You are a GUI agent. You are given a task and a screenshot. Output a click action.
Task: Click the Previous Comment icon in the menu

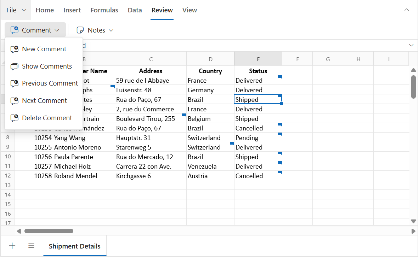click(15, 83)
